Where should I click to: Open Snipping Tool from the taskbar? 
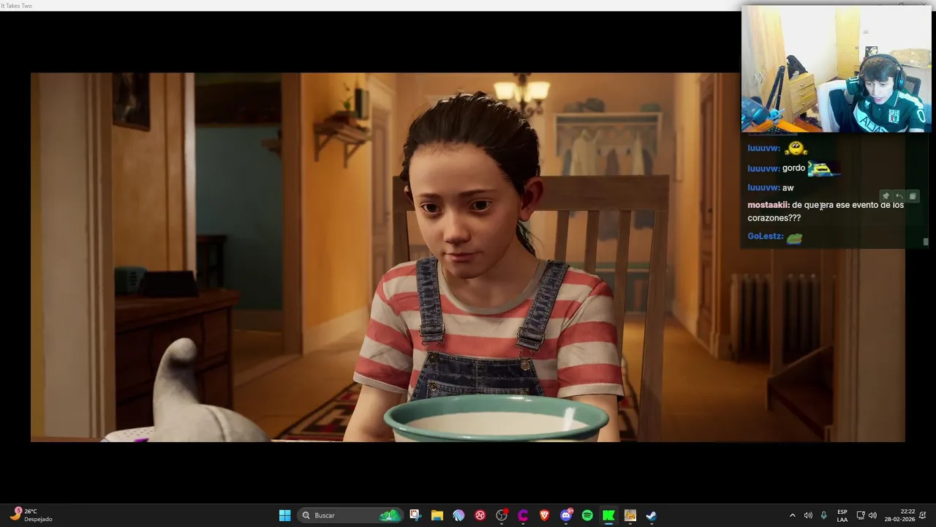(415, 515)
